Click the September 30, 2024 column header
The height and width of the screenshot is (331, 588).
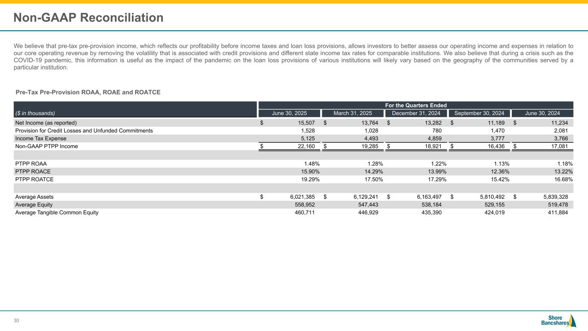pos(479,113)
